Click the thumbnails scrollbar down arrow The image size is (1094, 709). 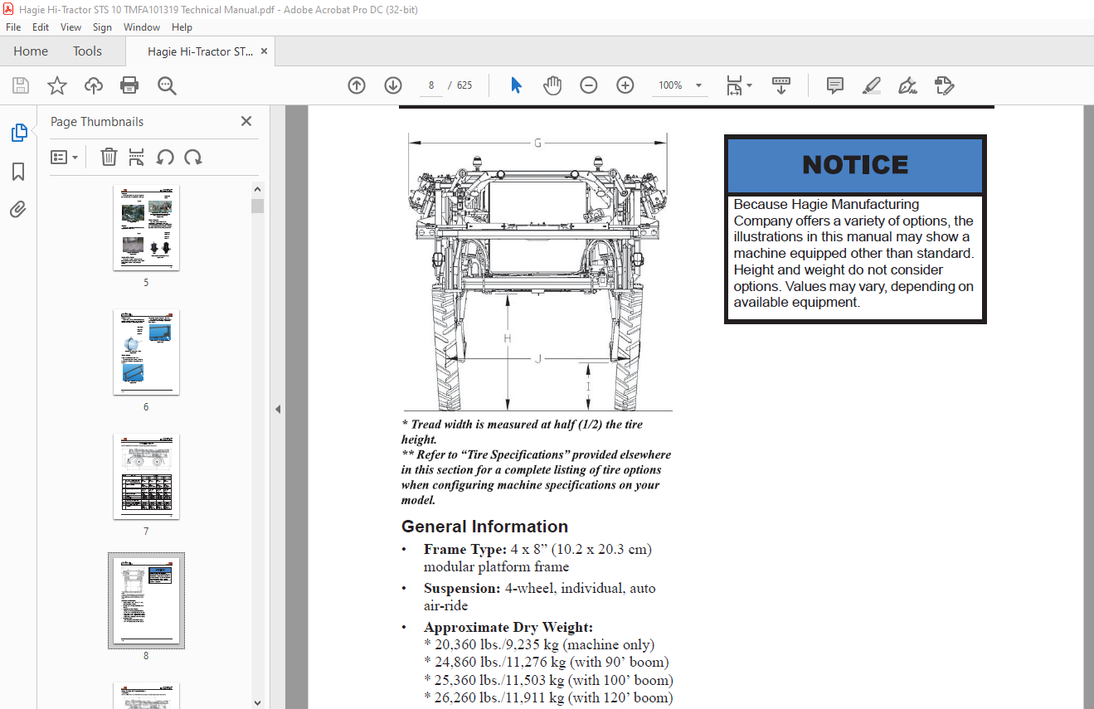(x=257, y=702)
